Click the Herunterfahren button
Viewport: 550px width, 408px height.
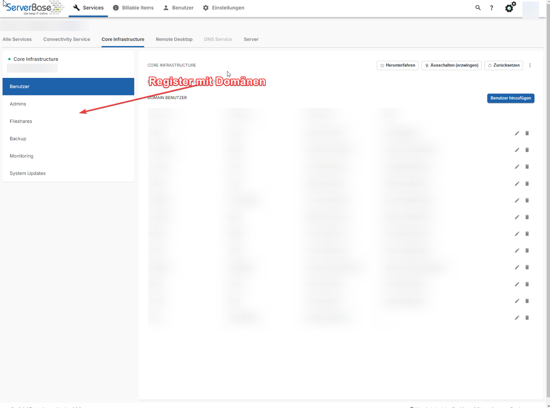397,65
